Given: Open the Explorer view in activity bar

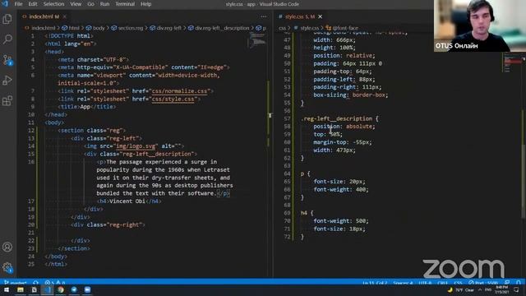Looking at the screenshot, I should [x=7, y=19].
